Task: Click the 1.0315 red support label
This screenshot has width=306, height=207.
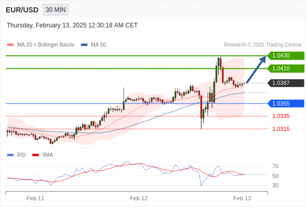Action: pyautogui.click(x=281, y=129)
